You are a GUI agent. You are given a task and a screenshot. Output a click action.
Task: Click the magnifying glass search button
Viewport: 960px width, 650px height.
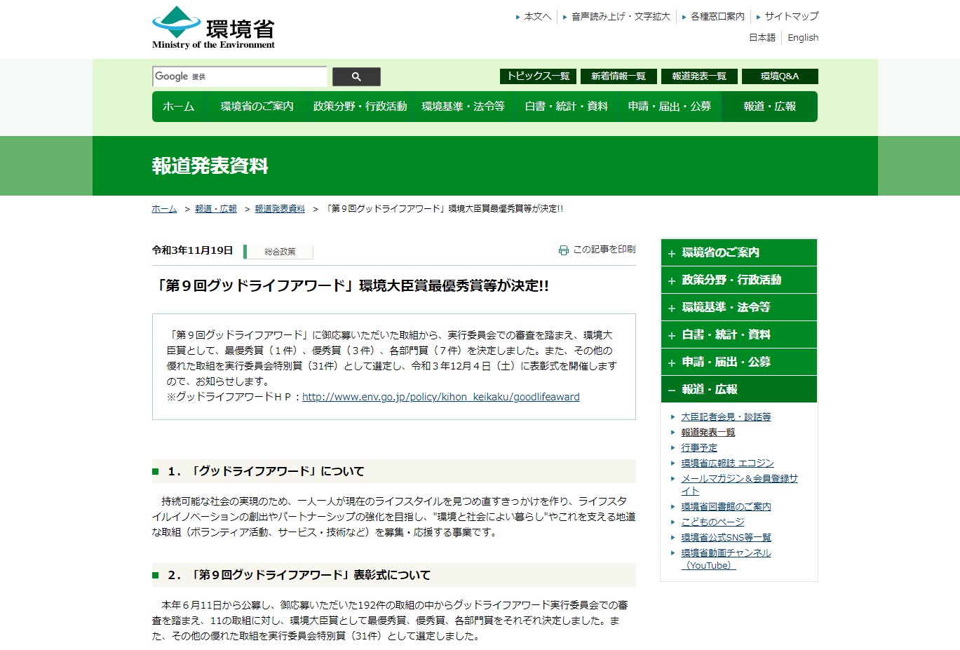click(x=356, y=76)
